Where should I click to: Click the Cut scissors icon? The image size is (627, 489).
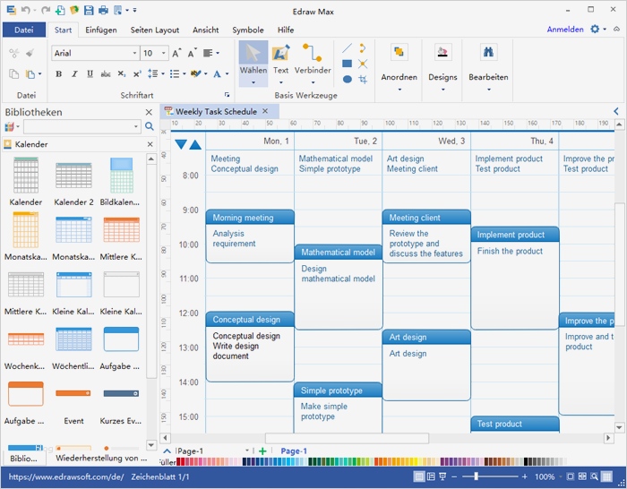[x=14, y=53]
